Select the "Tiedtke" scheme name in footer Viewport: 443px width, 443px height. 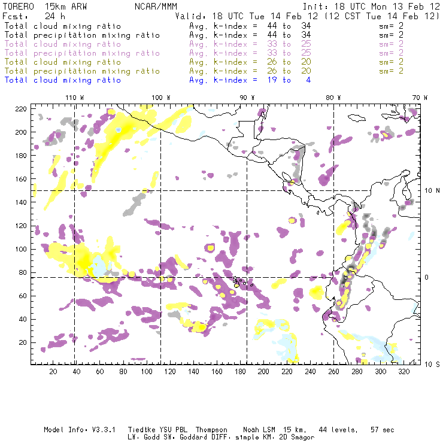(x=141, y=430)
